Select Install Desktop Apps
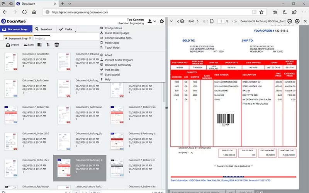 [x=117, y=33]
